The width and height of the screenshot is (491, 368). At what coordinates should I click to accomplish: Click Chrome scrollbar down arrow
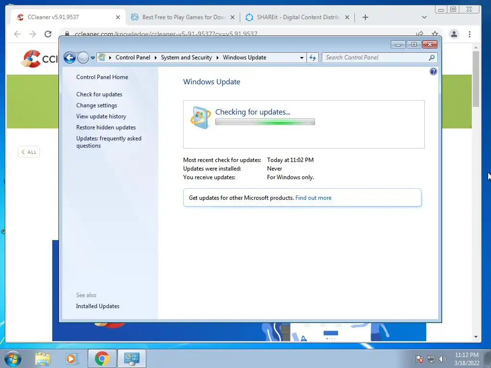click(476, 337)
